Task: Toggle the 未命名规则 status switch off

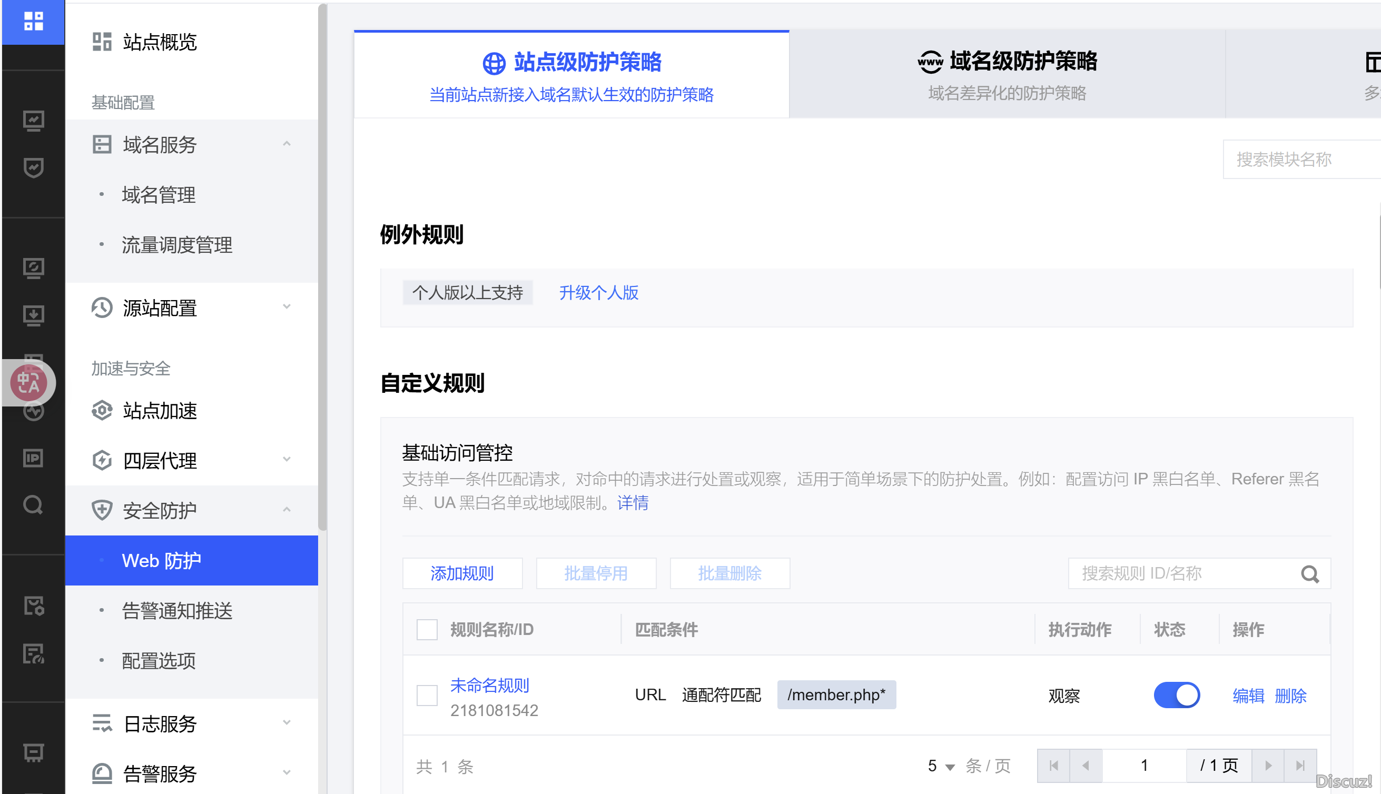Action: [x=1177, y=696]
